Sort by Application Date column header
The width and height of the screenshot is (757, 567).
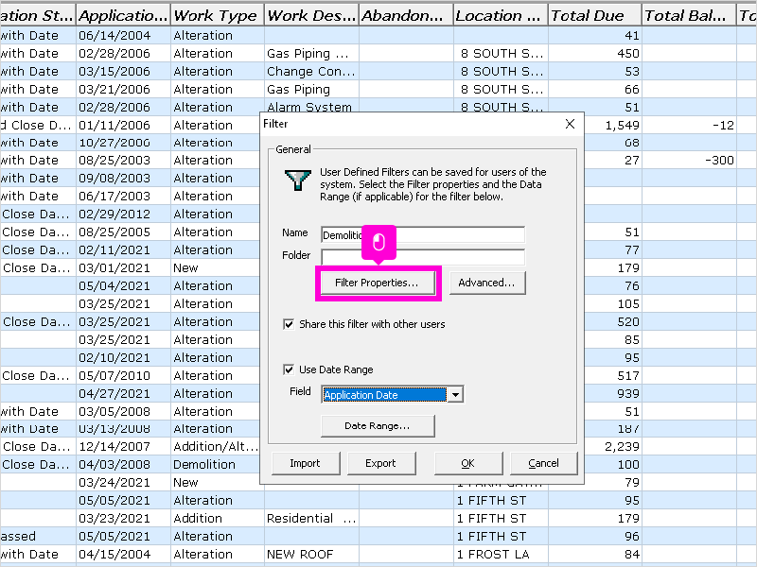(x=123, y=15)
